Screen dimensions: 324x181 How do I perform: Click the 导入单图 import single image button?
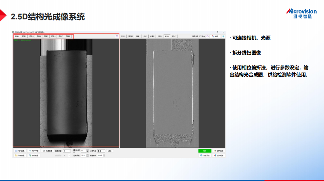(x=34, y=151)
